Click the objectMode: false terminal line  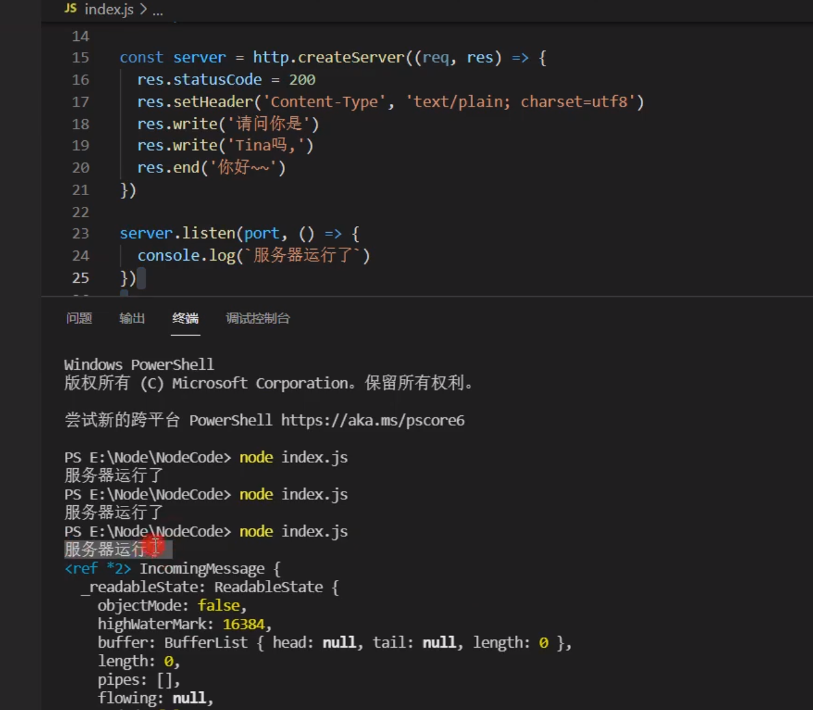(x=172, y=605)
